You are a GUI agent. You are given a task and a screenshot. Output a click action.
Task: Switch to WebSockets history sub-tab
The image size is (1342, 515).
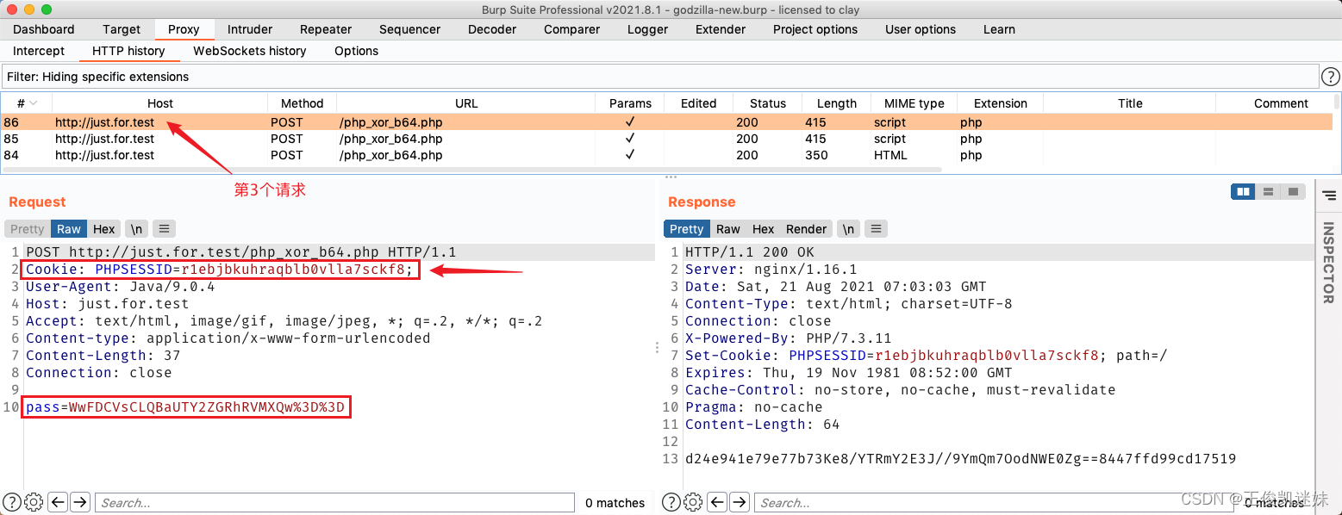coord(250,51)
